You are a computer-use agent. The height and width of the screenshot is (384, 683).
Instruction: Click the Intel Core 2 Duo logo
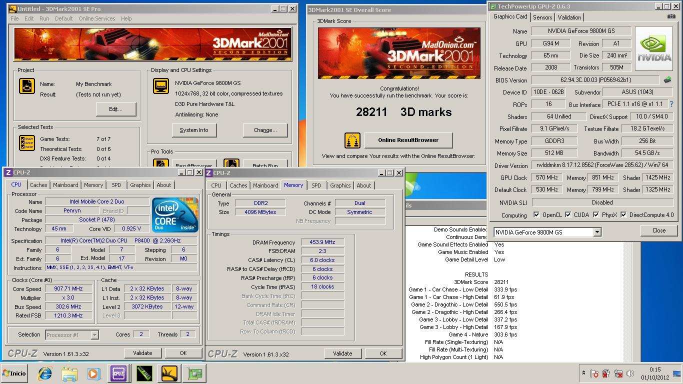pyautogui.click(x=175, y=214)
